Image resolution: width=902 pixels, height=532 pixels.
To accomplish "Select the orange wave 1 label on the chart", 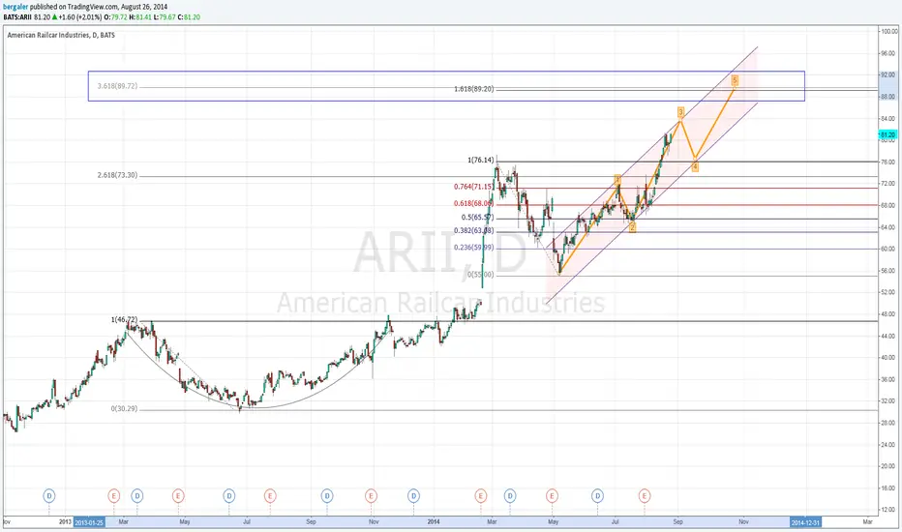I will point(617,180).
